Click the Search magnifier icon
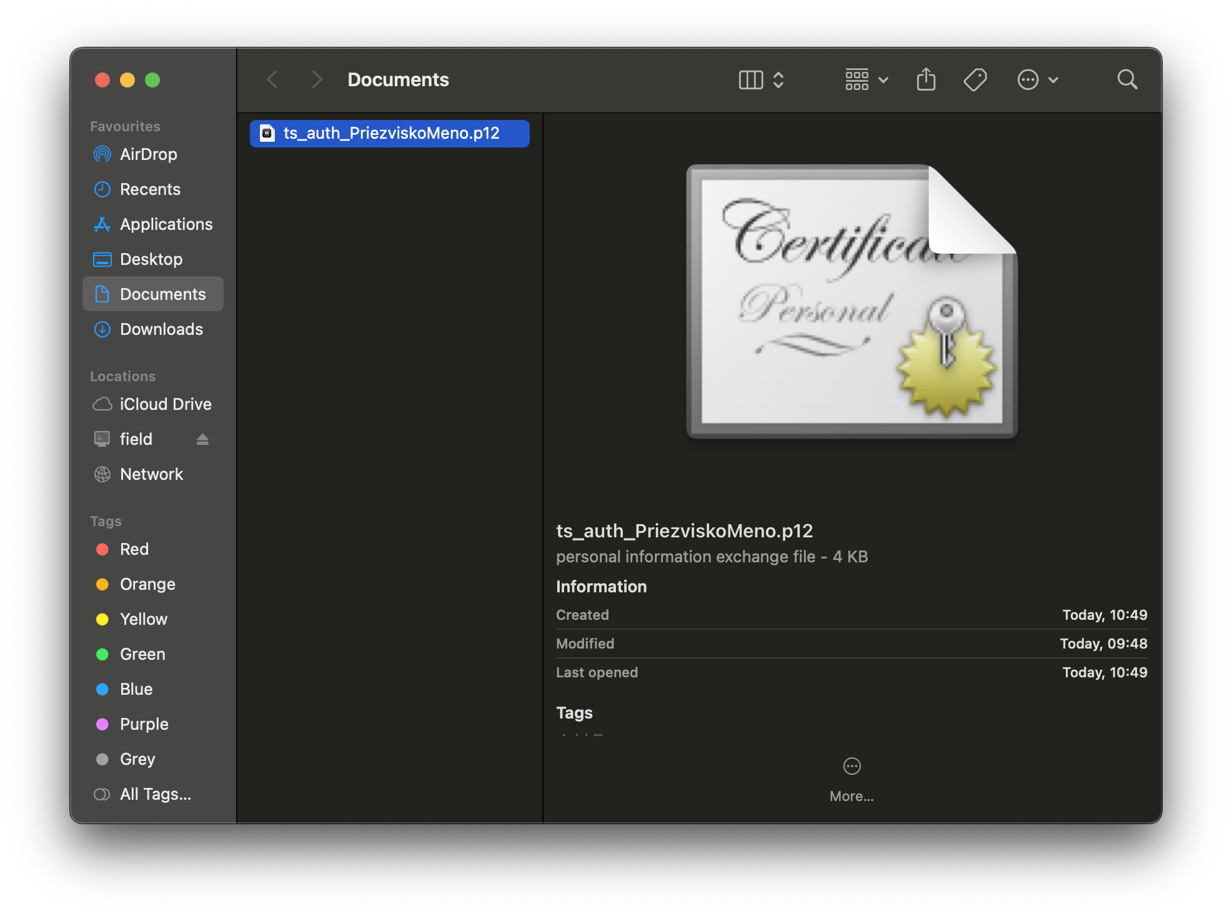Screen dimensions: 1232x916 pyautogui.click(x=1127, y=79)
